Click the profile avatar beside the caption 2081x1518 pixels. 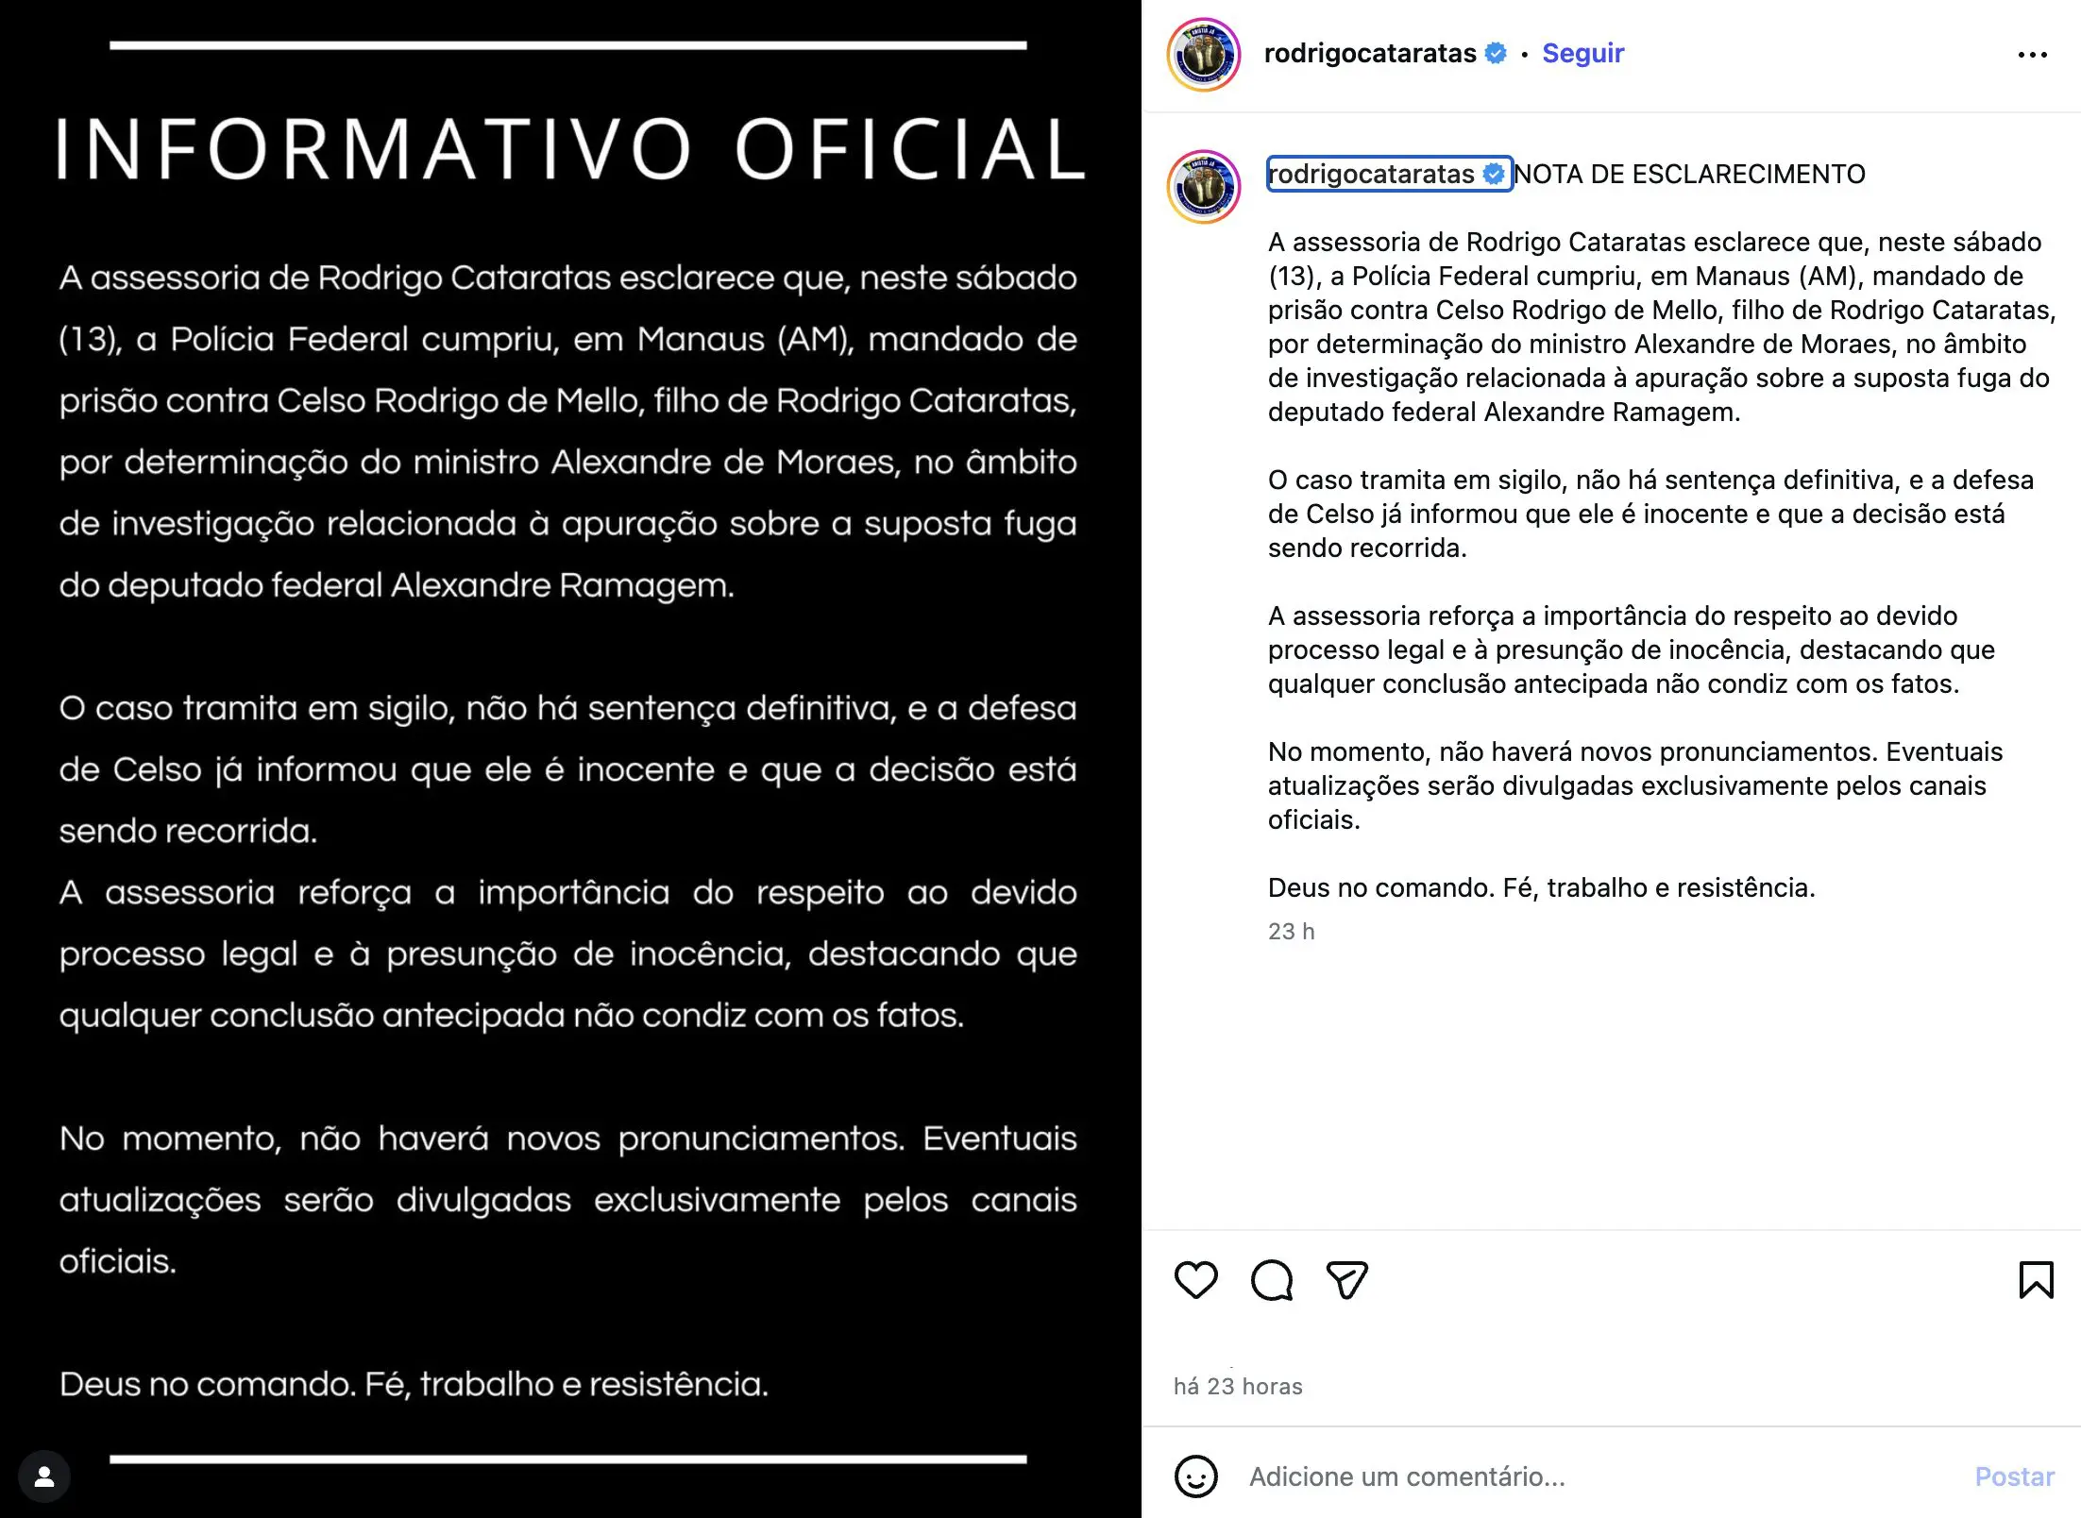pos(1204,187)
